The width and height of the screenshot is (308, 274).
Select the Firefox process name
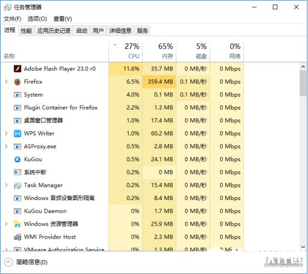33,82
